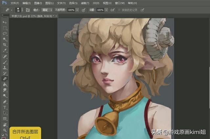Open the 不透明度 slider dropdown arrow
Image resolution: width=210 pixels, height=139 pixels.
[77, 10]
